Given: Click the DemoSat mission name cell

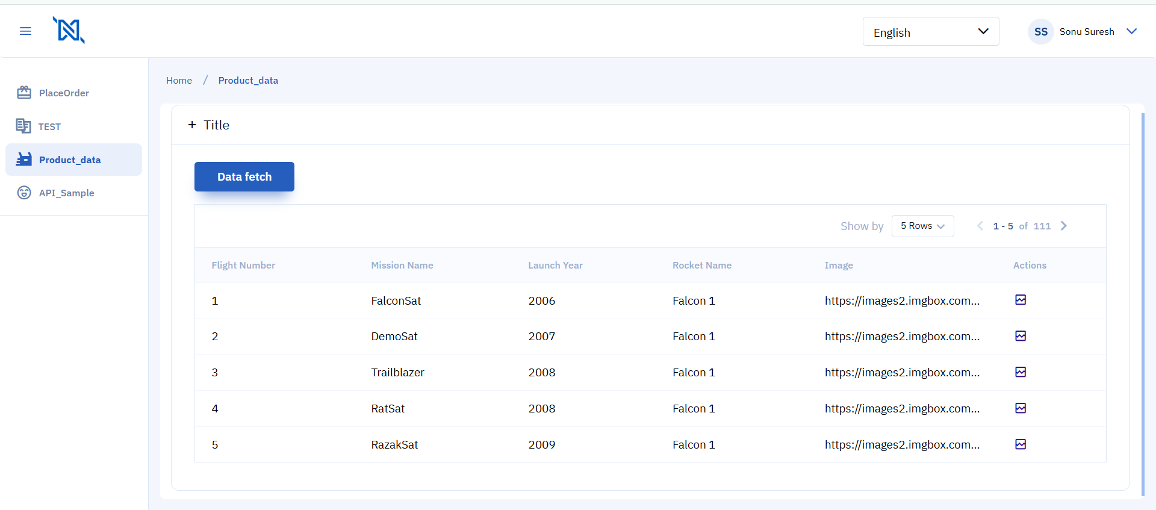Looking at the screenshot, I should click(394, 336).
